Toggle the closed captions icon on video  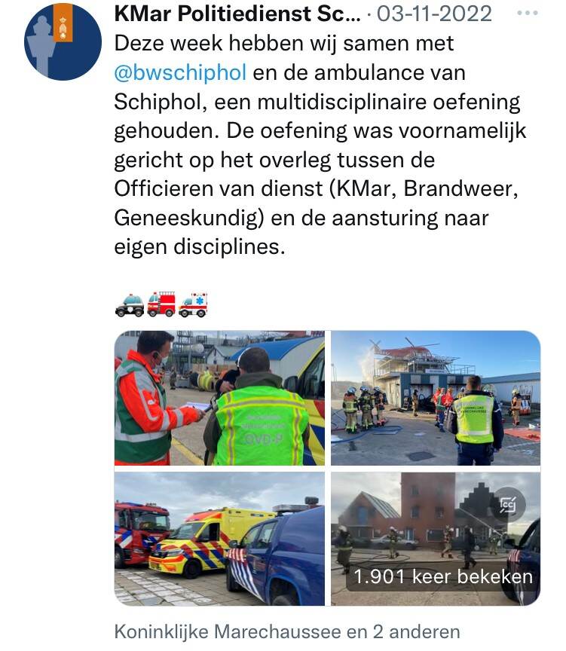point(508,505)
